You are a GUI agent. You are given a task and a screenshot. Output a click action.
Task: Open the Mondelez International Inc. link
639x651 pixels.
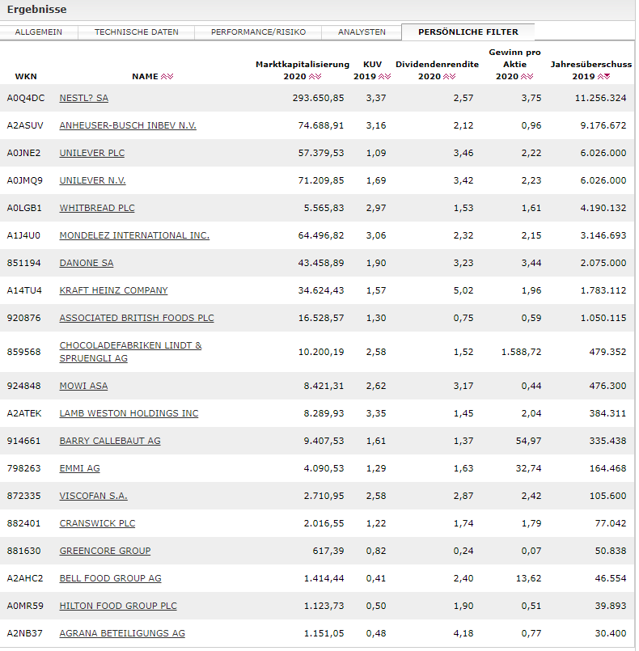coord(134,235)
